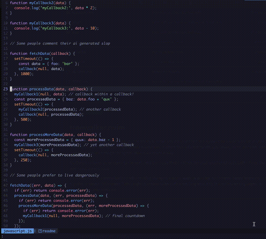
Task: Click 'fetchData((err, data)' call on line 42
Action: coord(33,185)
